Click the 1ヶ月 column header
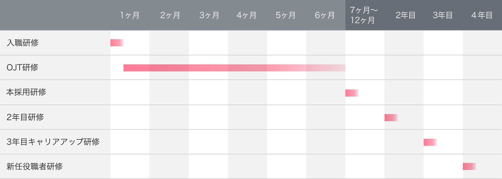 click(130, 15)
